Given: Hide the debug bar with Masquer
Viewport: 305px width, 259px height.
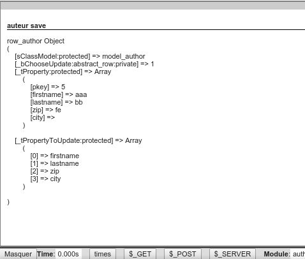Looking at the screenshot, I should pos(19,254).
